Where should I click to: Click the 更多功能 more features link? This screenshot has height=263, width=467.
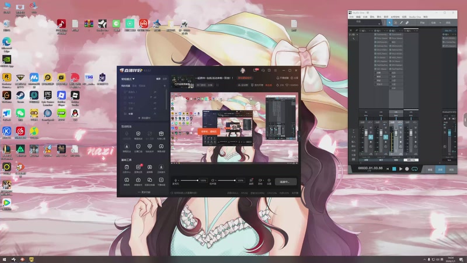click(x=144, y=192)
